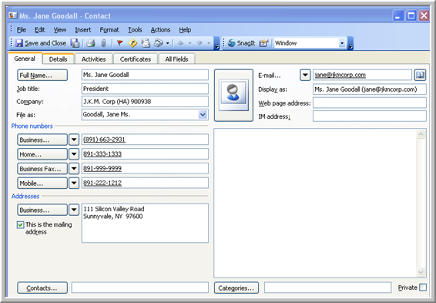
Task: Open the Home phone type dropdown
Action: [x=74, y=154]
